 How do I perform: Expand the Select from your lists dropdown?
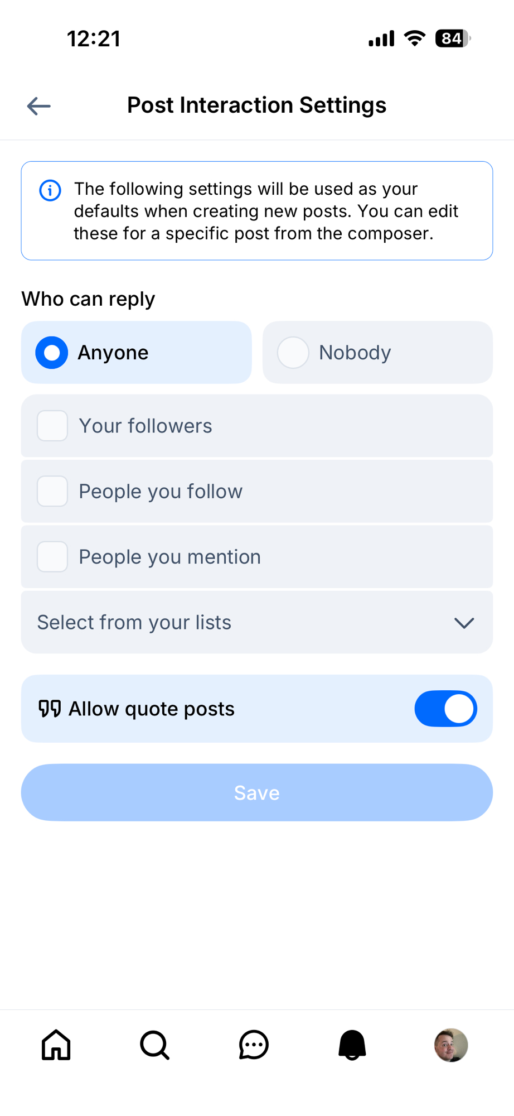[256, 622]
